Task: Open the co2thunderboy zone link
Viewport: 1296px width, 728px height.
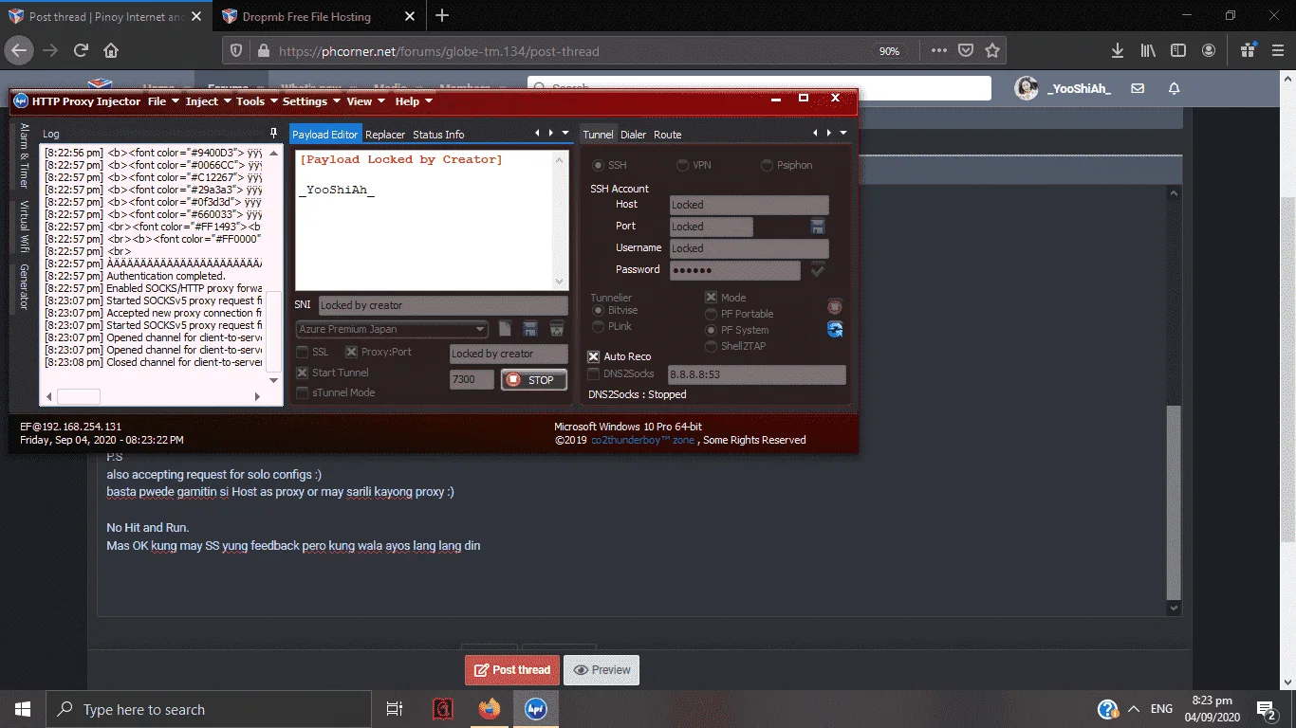Action: pos(643,440)
